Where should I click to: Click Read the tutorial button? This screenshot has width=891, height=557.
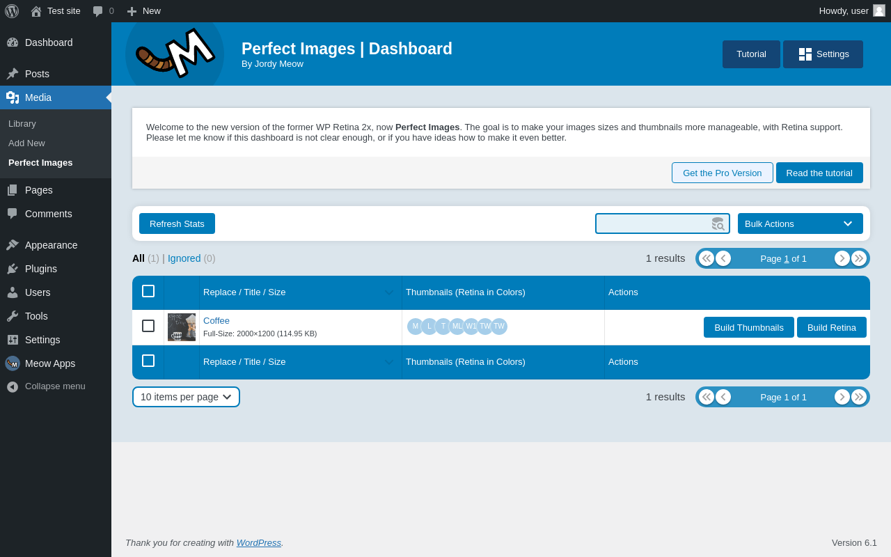tap(819, 173)
